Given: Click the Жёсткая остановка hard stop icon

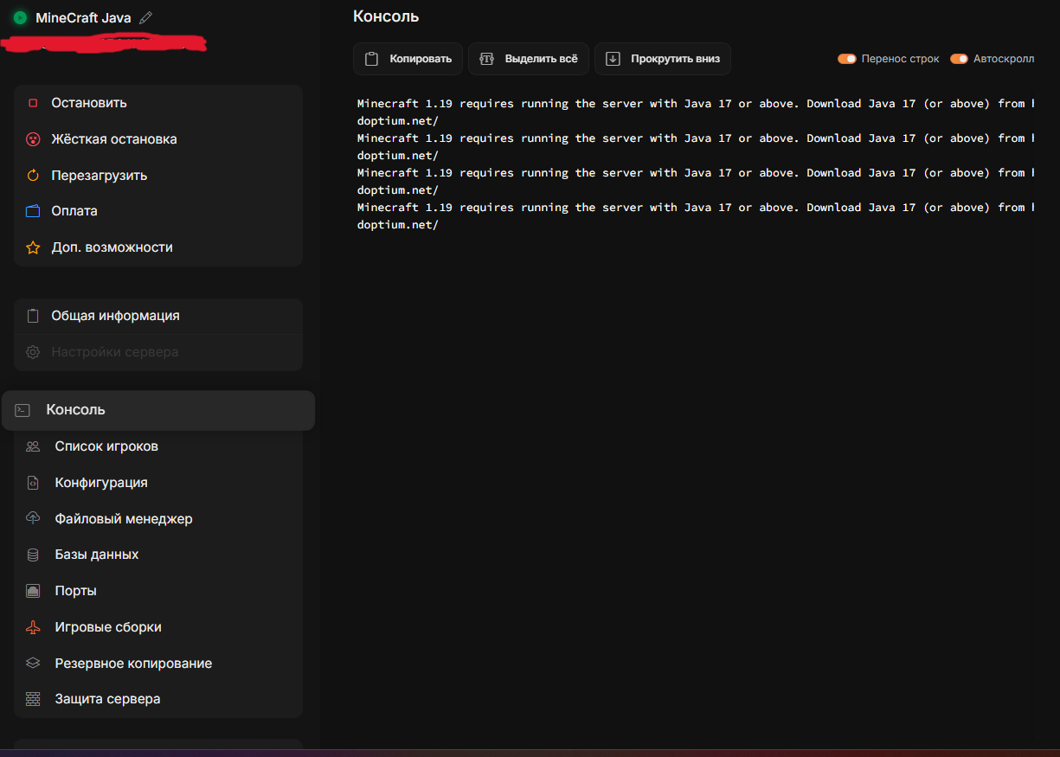Looking at the screenshot, I should [33, 139].
